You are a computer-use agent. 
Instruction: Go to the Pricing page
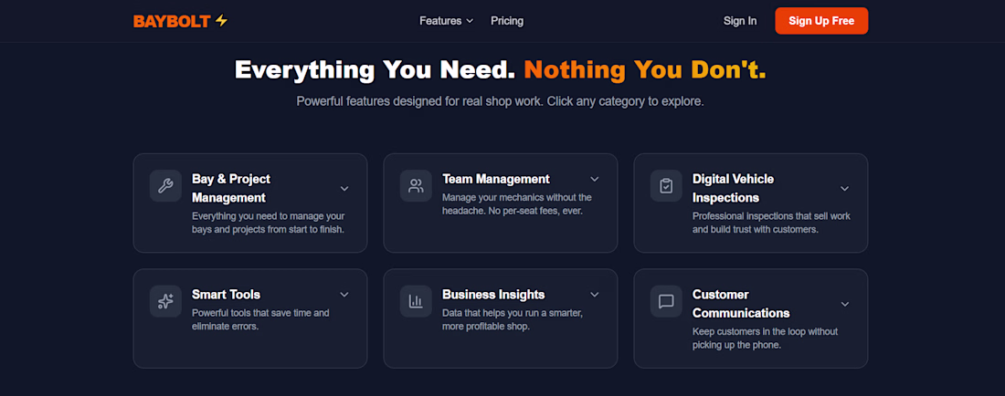point(507,21)
